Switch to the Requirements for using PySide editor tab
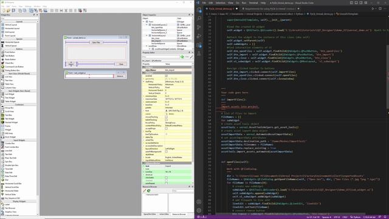Viewport: 389px width, 219px height. click(270, 9)
